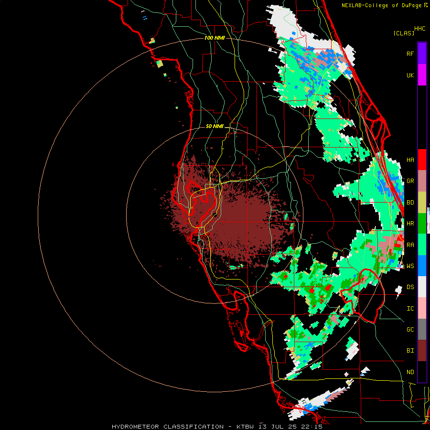Click the 'GR' legend label
430x430 pixels.
click(410, 181)
